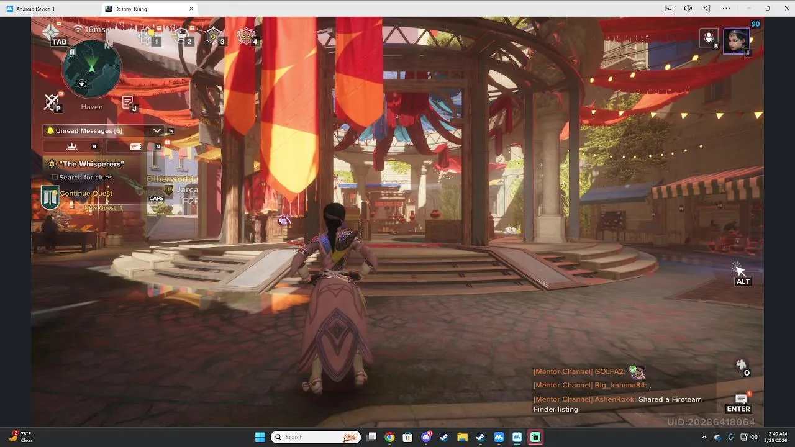Screen dimensions: 795x447
Task: Click the Unread Messages [6] notification bar
Action: pos(104,130)
